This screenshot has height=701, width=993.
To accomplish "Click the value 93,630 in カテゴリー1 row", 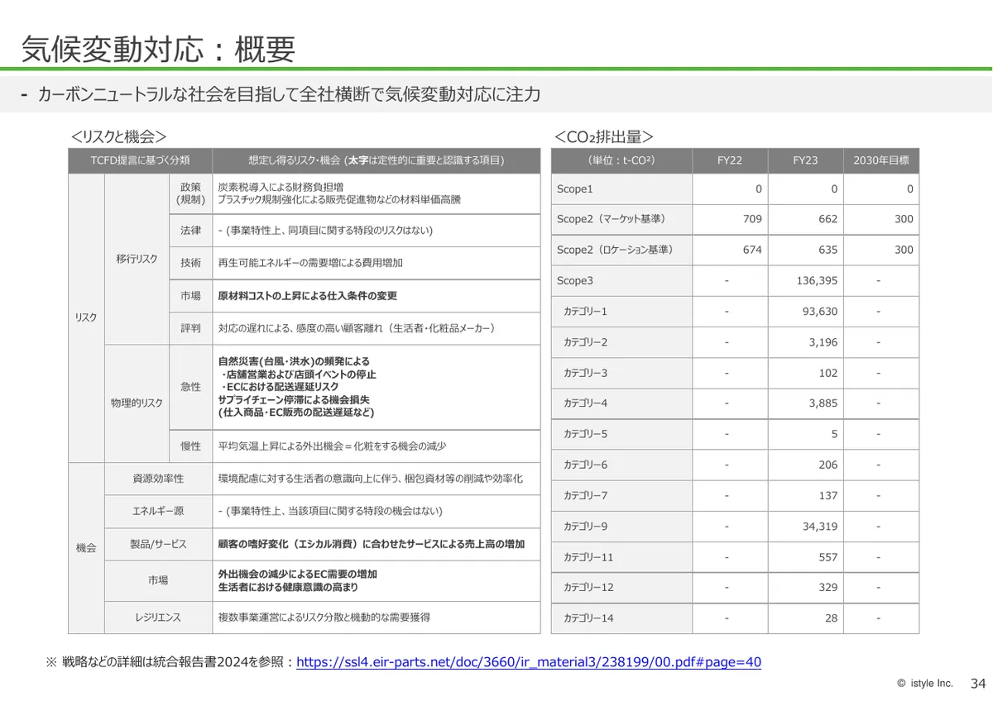I will click(820, 312).
